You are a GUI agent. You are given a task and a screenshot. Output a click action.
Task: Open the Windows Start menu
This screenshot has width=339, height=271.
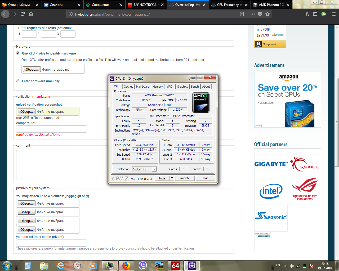pos(7,265)
